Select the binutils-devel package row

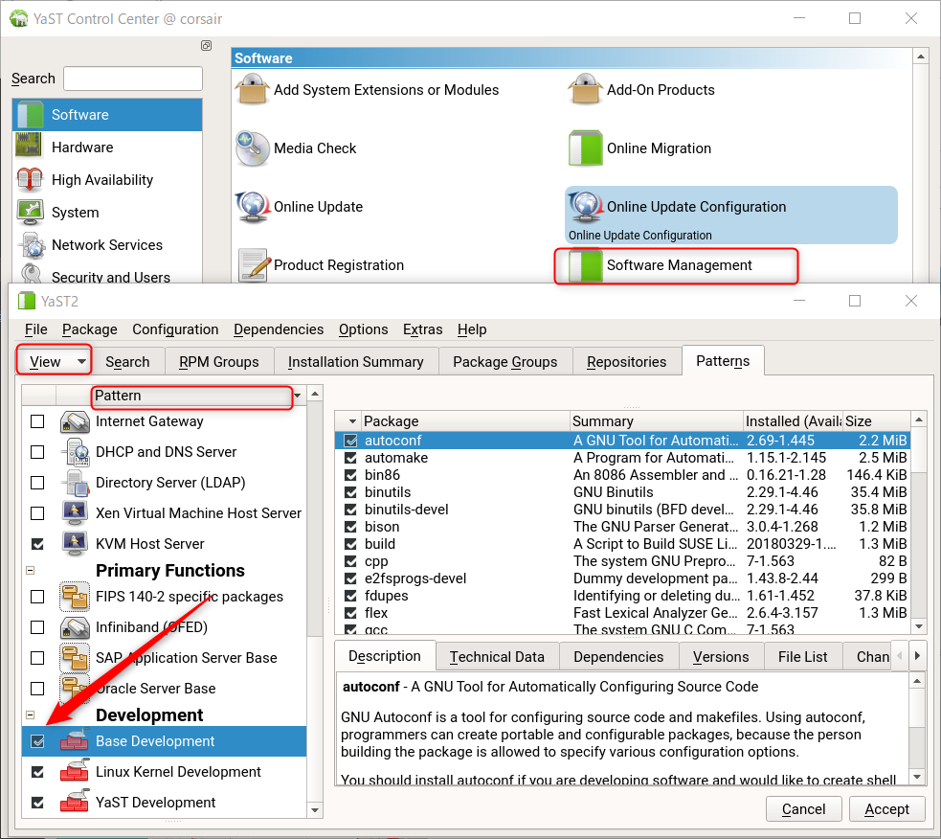622,510
